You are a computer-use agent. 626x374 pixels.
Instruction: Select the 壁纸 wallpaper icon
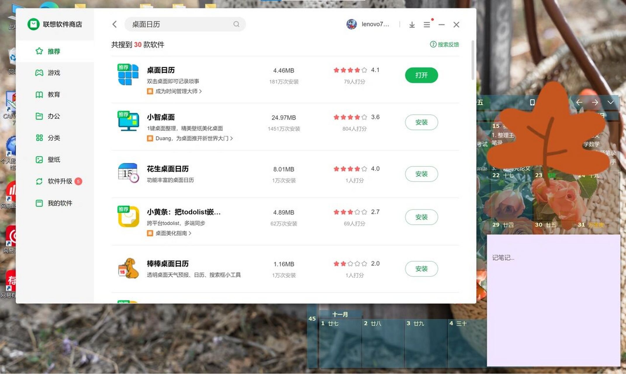[39, 160]
